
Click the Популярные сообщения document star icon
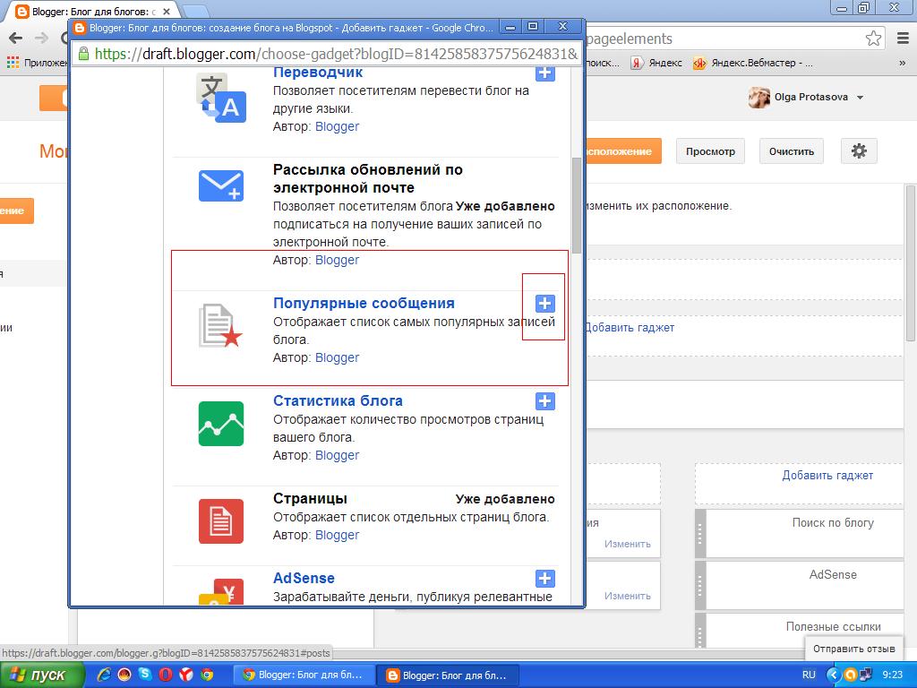(x=220, y=325)
